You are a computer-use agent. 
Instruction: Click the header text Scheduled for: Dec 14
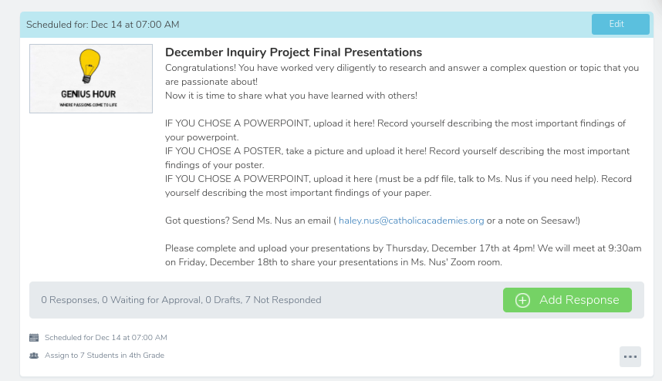click(103, 25)
